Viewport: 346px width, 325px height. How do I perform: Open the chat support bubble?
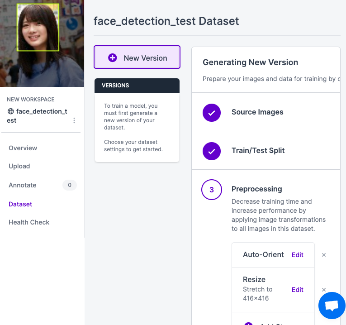tap(332, 306)
